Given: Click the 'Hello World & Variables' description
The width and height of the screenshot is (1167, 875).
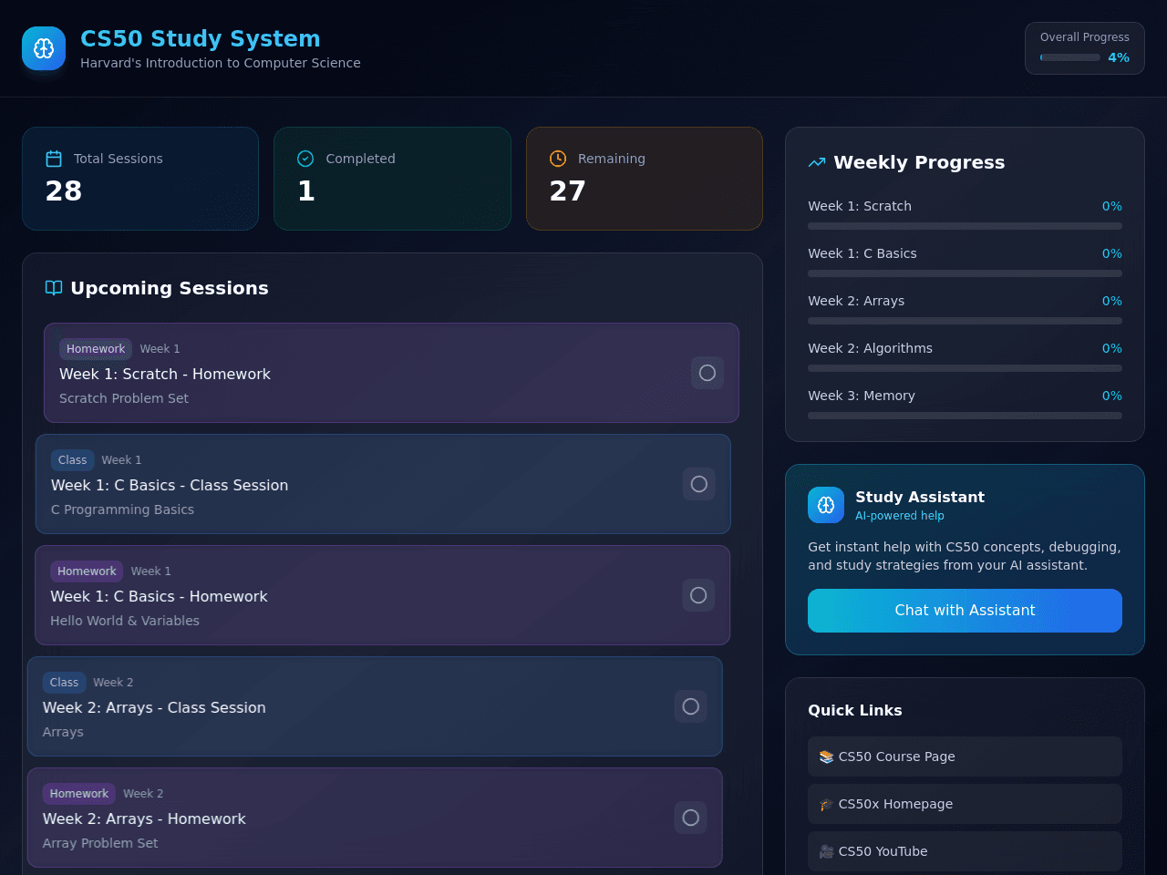Looking at the screenshot, I should (125, 621).
